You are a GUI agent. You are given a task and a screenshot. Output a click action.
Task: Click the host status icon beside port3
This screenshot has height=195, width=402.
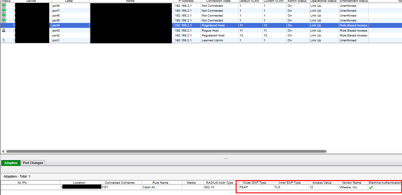(x=3, y=30)
